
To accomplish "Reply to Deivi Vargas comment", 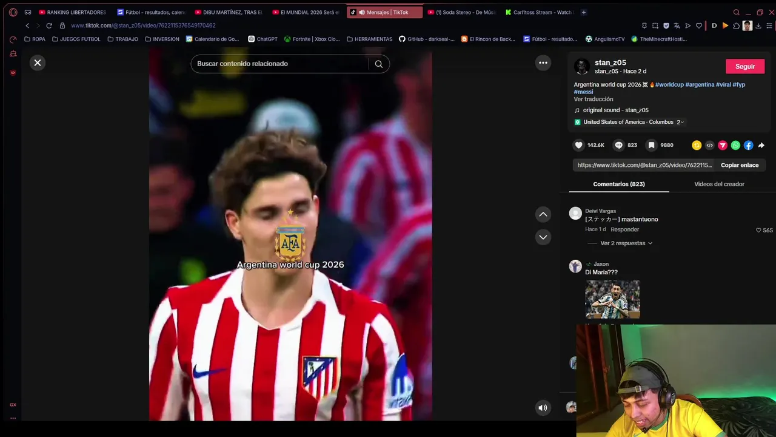I will click(x=624, y=229).
